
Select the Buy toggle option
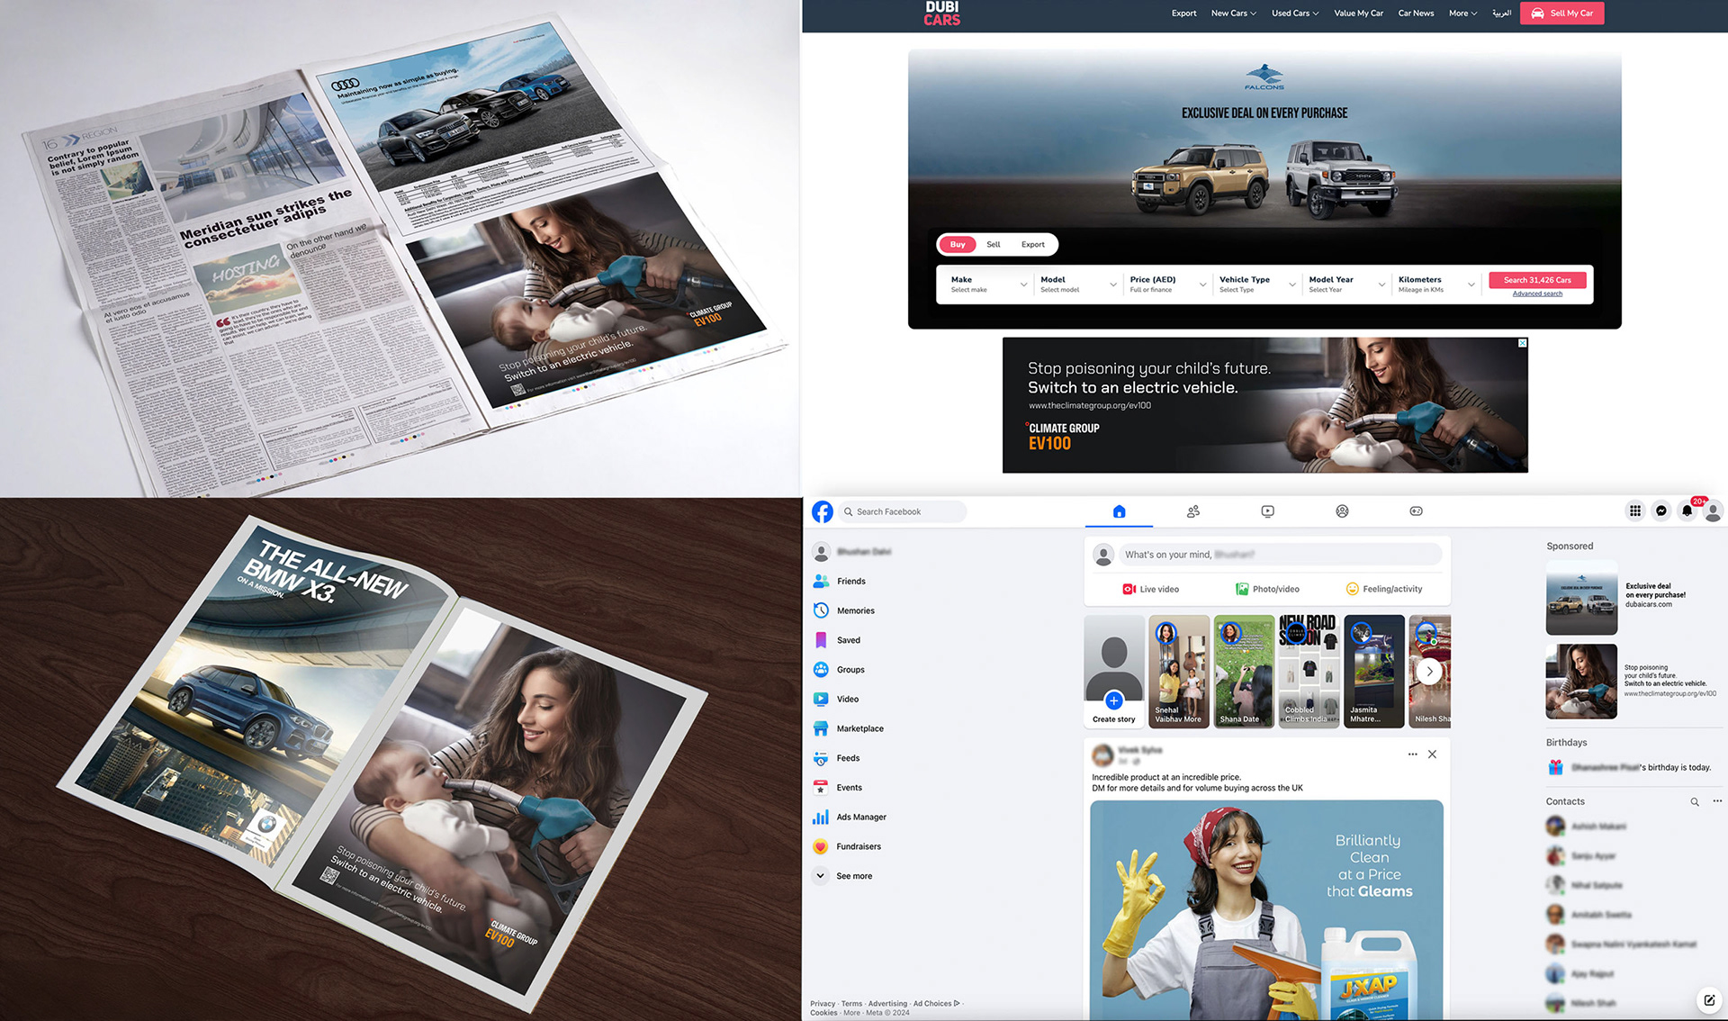(x=958, y=245)
